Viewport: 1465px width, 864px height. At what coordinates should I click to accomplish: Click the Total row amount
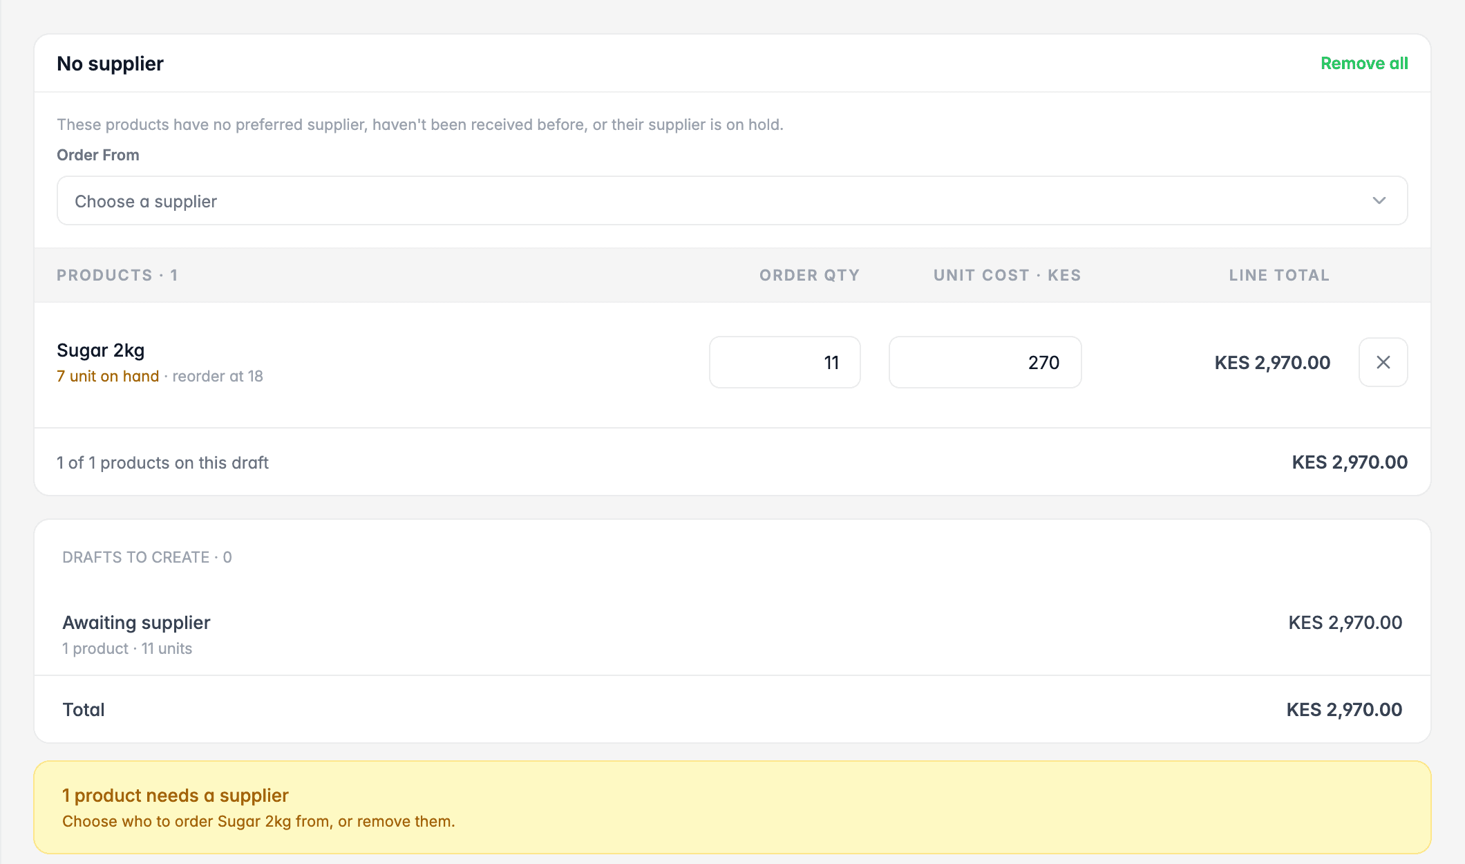click(x=1344, y=710)
